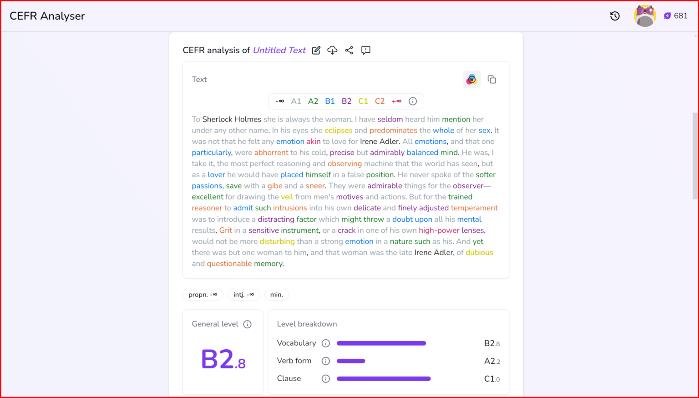Copy the analyzed text
The height and width of the screenshot is (398, 699).
click(492, 79)
